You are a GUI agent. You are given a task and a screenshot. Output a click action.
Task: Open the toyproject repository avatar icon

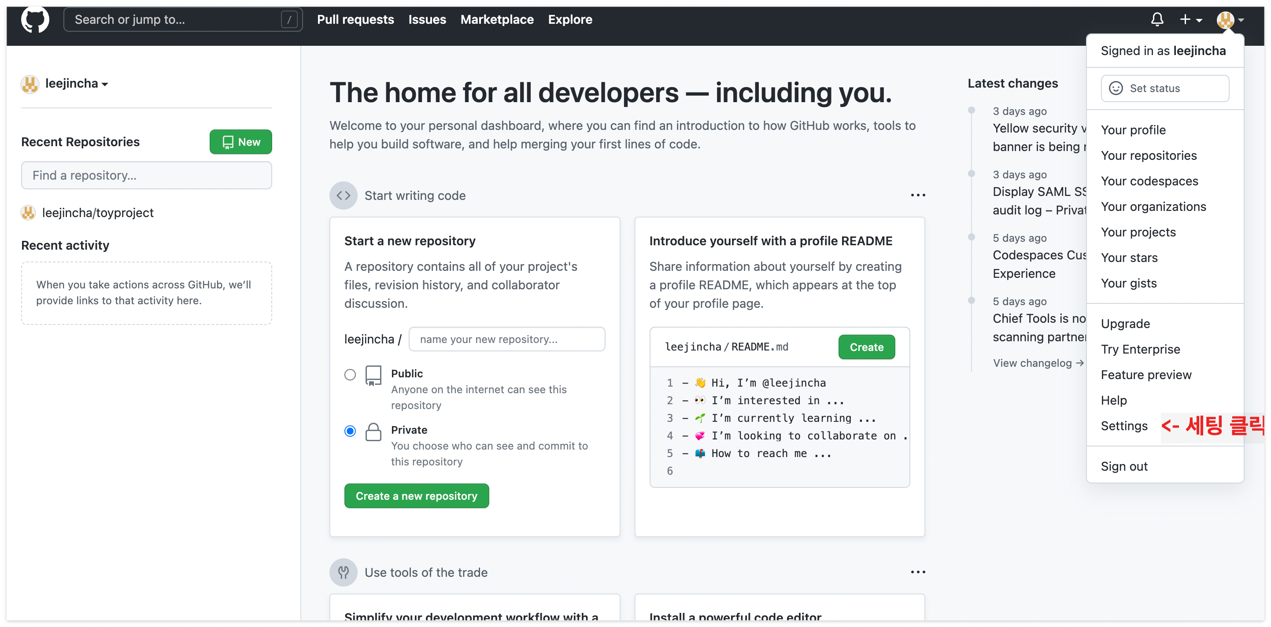tap(29, 213)
